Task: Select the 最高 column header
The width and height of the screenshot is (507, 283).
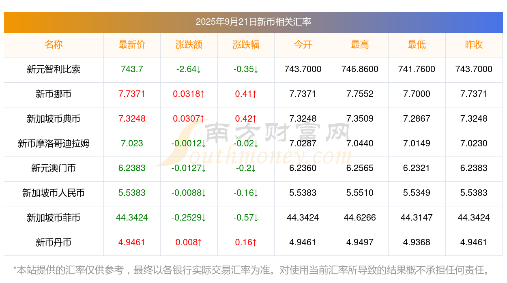Action: (360, 45)
